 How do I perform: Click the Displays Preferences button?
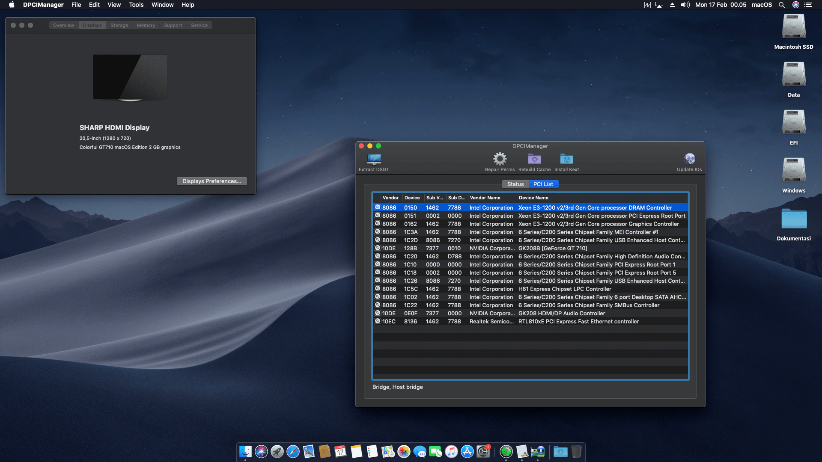pyautogui.click(x=211, y=181)
